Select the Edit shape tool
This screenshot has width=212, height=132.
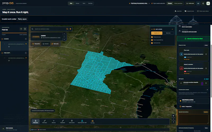pyautogui.click(x=45, y=121)
